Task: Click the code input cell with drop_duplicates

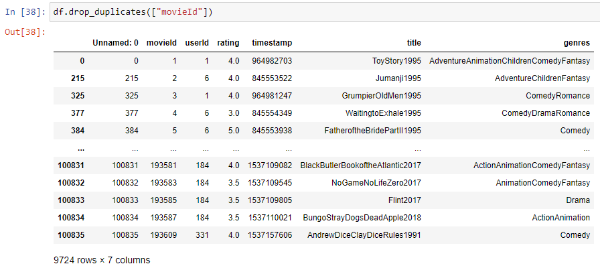Action: 325,13
